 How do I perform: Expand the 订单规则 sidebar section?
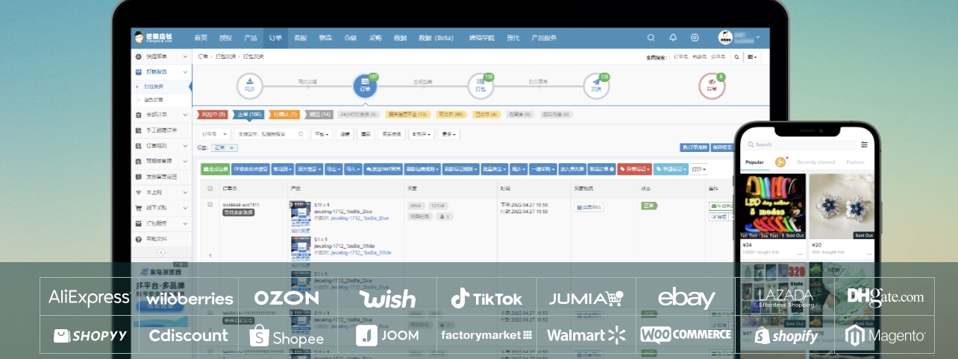(185, 145)
